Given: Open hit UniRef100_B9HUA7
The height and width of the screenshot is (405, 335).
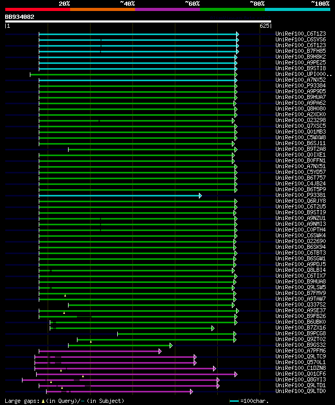Looking at the screenshot, I should [x=300, y=97].
